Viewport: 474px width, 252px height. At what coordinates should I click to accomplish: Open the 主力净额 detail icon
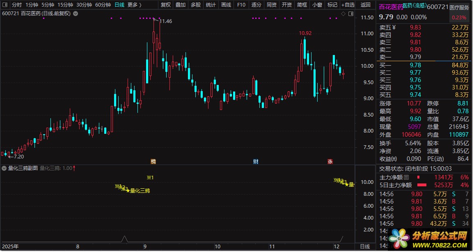coord(406,177)
